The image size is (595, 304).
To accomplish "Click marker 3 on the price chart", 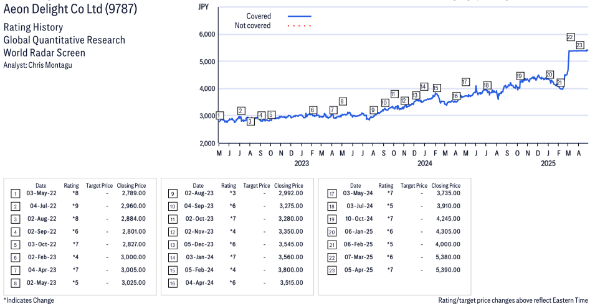I will (250, 121).
